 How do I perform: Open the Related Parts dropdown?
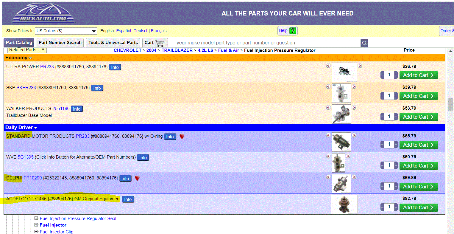click(x=27, y=50)
